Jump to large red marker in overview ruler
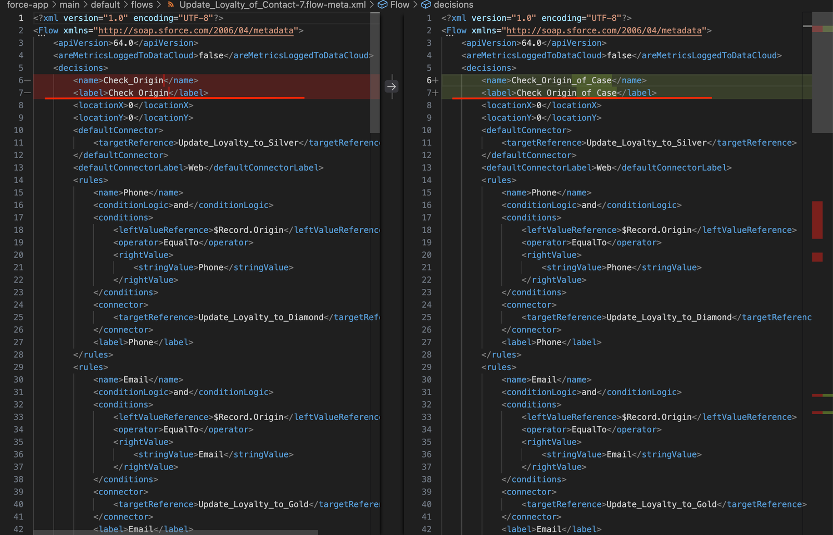Image resolution: width=833 pixels, height=535 pixels. pyautogui.click(x=817, y=220)
